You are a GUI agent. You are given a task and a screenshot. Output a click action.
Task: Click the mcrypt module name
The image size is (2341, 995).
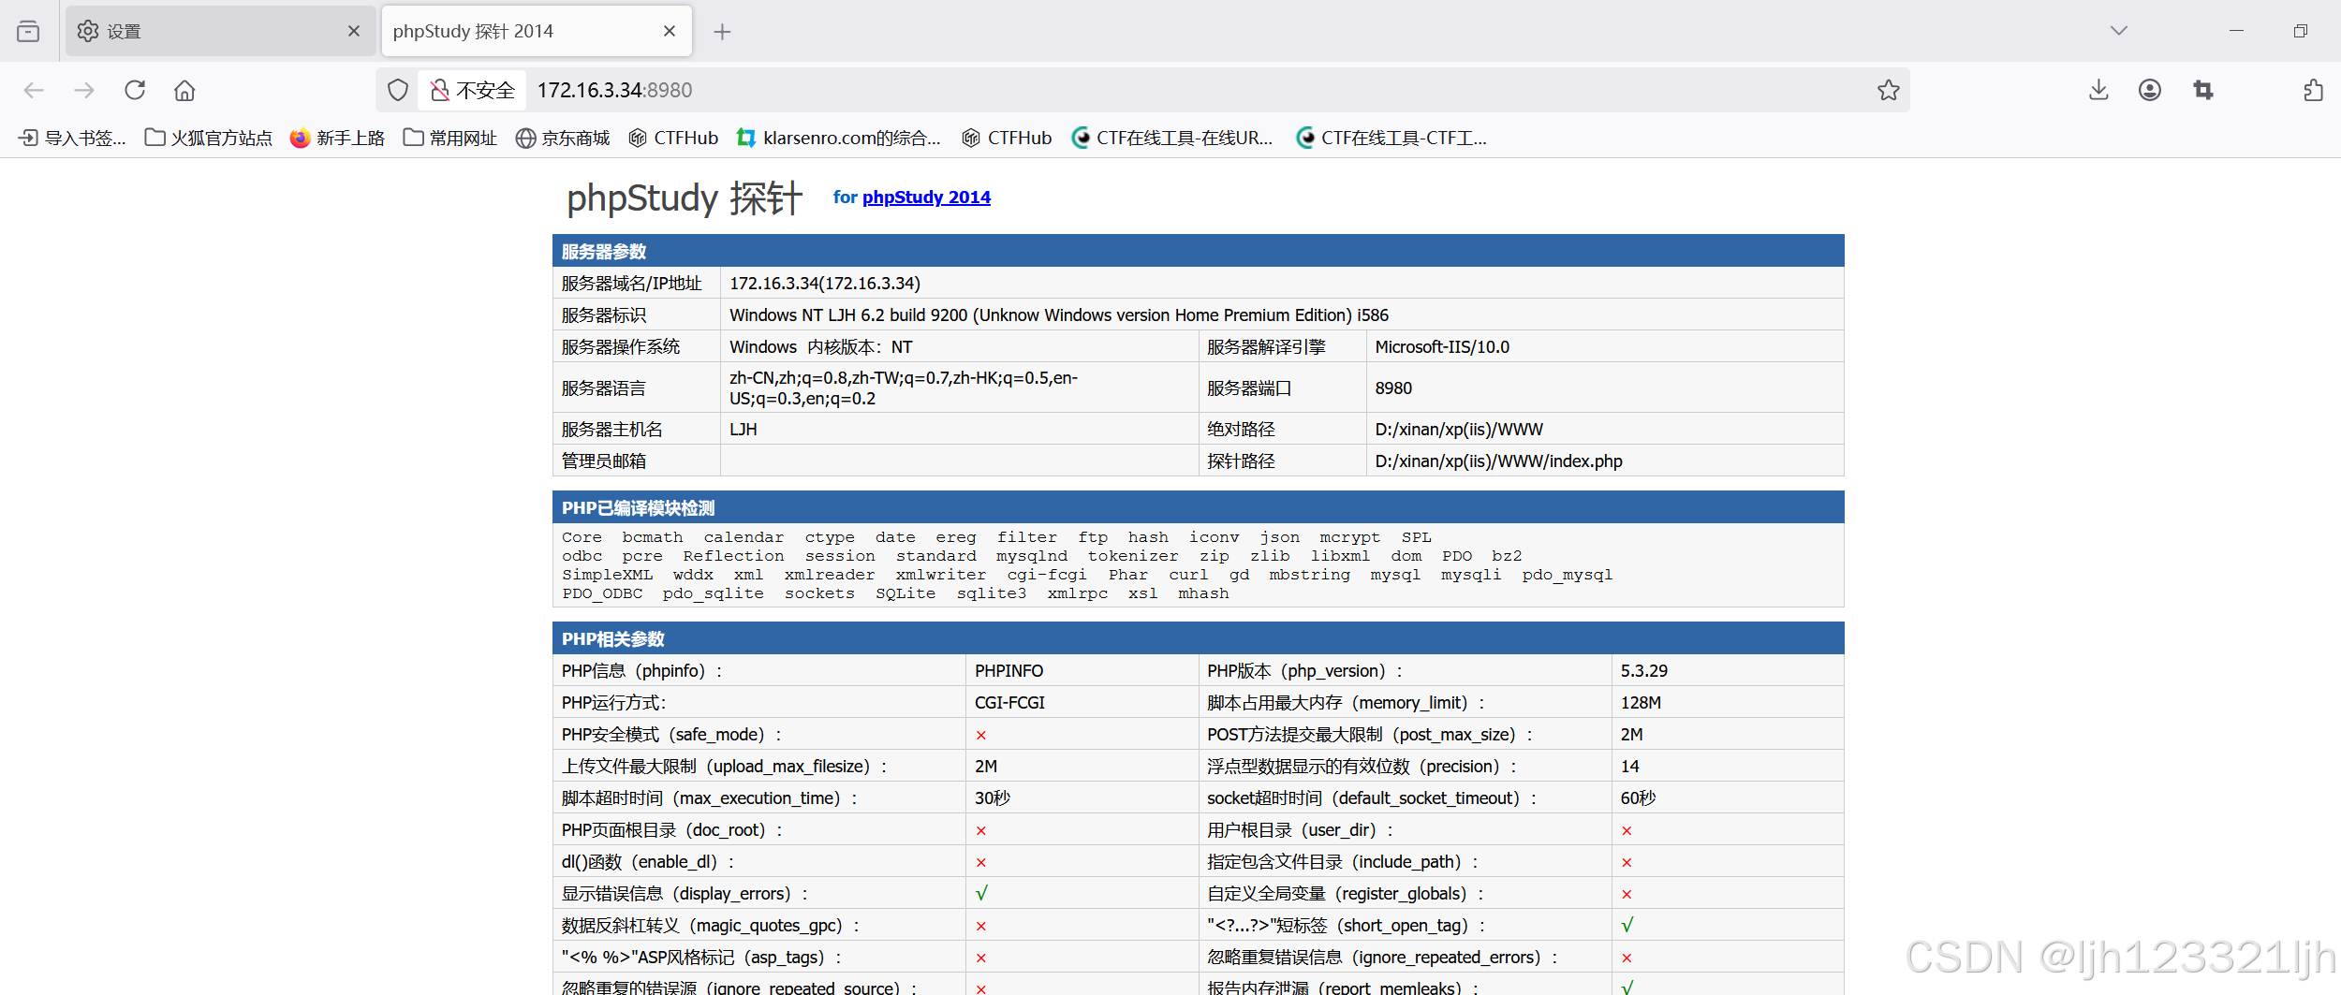[1349, 537]
